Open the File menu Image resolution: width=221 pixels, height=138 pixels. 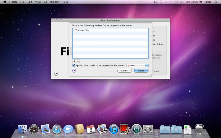click(x=22, y=2)
